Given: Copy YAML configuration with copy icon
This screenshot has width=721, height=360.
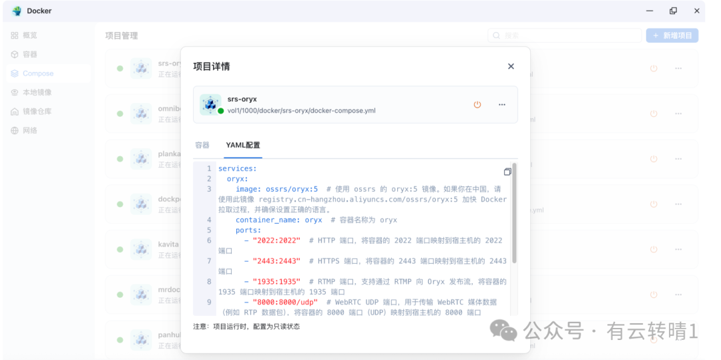Looking at the screenshot, I should tap(507, 172).
